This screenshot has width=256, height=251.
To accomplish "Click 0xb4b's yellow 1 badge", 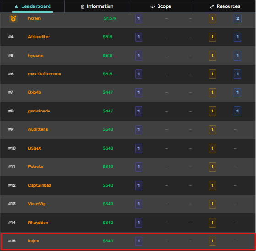I will [212, 92].
